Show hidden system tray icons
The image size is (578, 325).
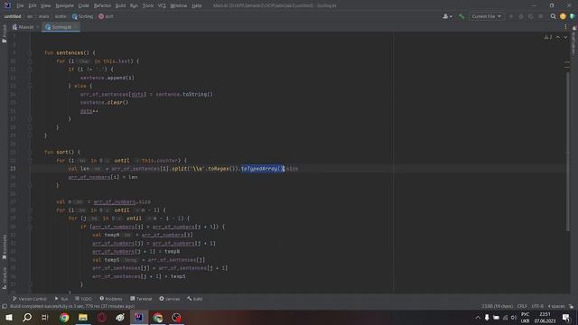pos(478,317)
